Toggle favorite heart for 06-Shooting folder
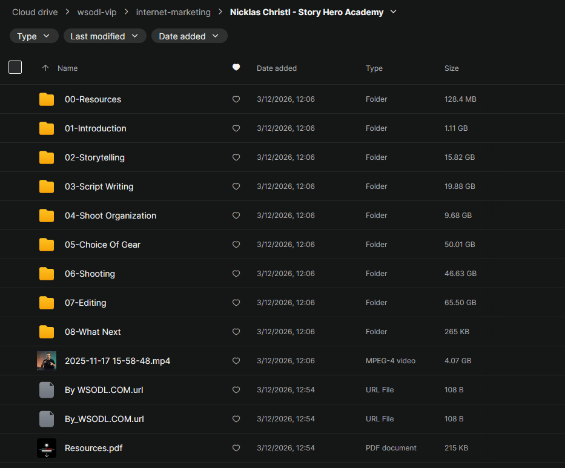Screen dimensions: 565x468 236,274
